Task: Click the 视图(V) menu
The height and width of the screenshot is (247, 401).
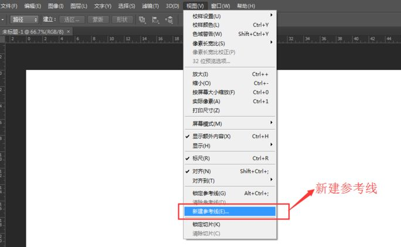Action: (x=195, y=6)
